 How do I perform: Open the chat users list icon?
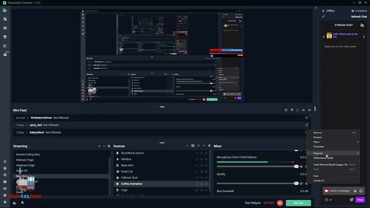(x=362, y=25)
